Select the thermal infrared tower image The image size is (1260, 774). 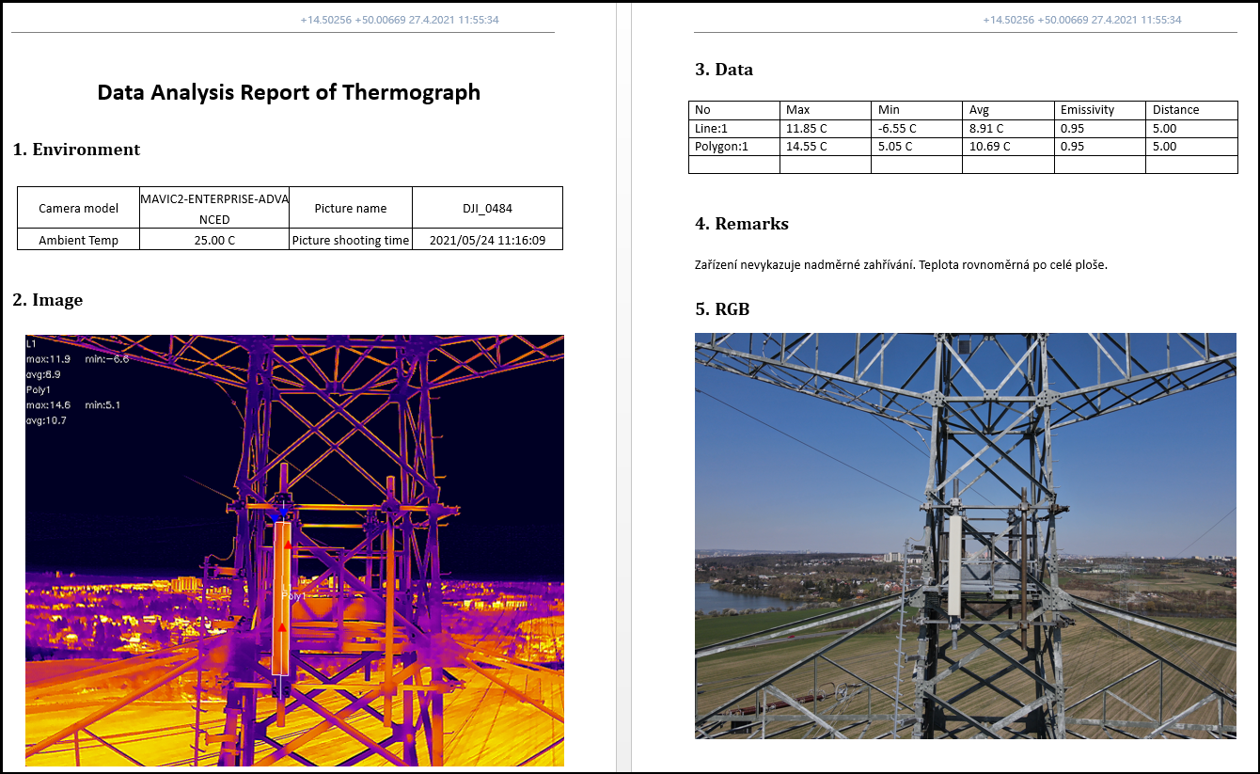294,550
